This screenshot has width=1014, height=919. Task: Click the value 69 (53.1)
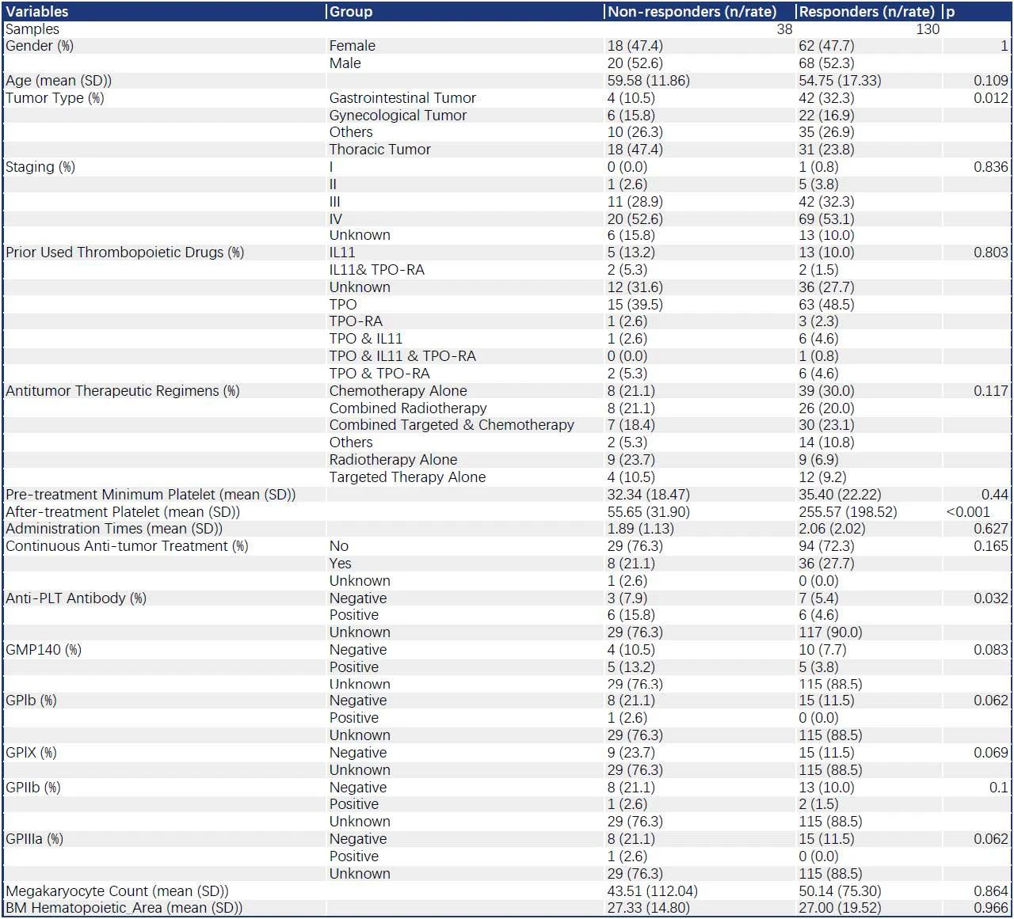[826, 219]
